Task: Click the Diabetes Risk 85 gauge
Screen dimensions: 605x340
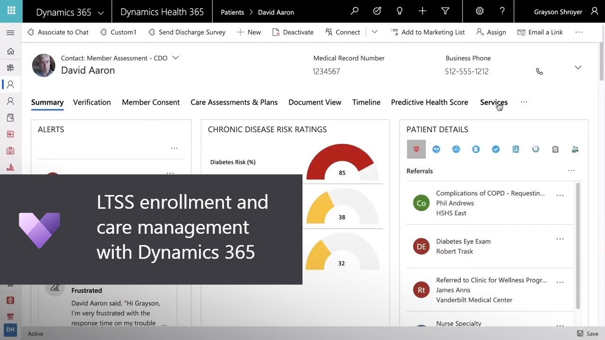Action: click(342, 162)
